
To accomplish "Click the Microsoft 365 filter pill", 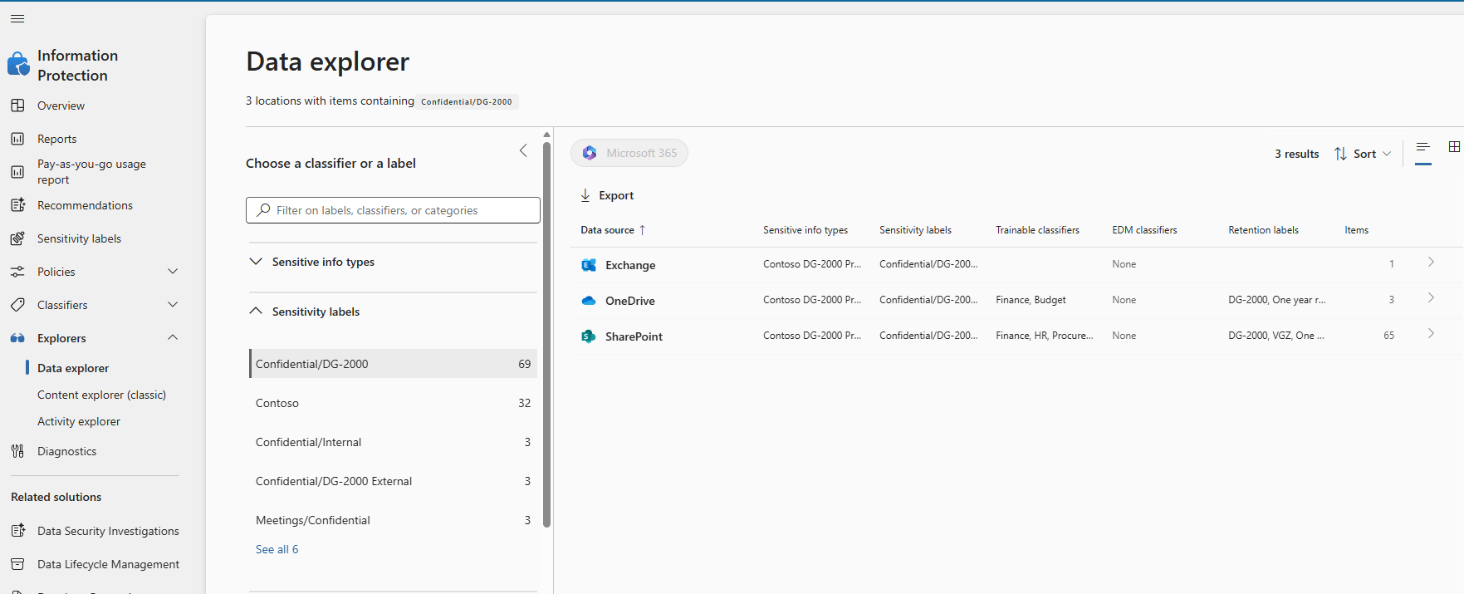I will click(x=629, y=153).
